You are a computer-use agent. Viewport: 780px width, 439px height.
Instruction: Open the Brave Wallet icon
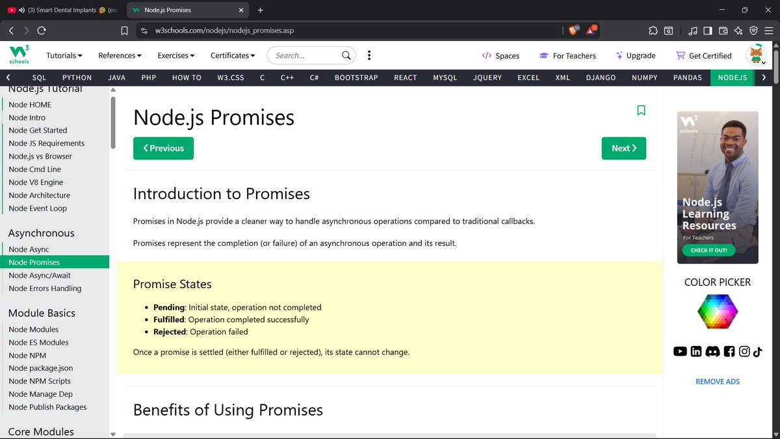pyautogui.click(x=723, y=31)
